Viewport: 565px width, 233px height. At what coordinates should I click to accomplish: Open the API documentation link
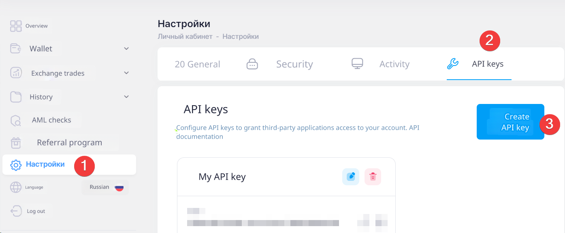(199, 137)
